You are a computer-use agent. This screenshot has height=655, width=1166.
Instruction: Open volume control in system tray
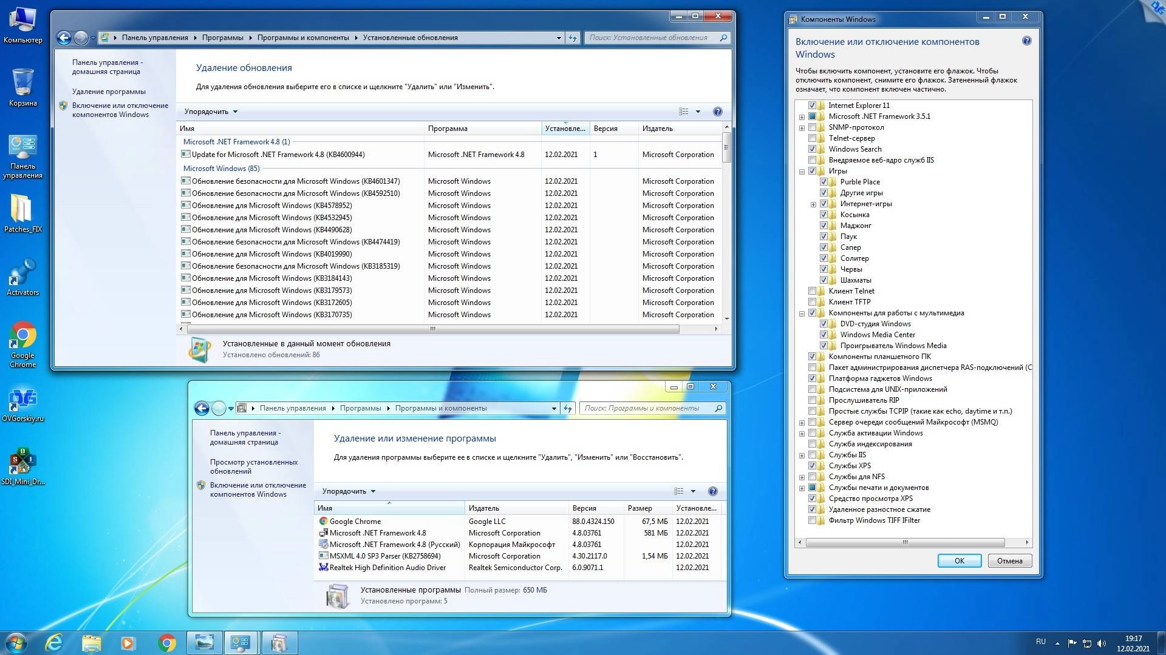click(1102, 643)
